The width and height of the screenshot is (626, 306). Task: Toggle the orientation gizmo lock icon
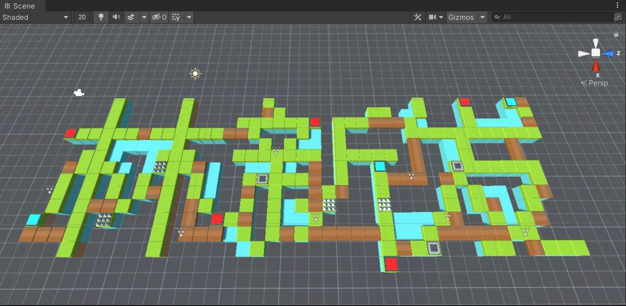pos(616,34)
